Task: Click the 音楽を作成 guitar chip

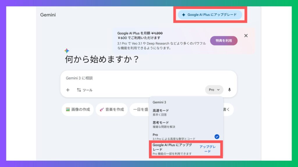Action: (111, 110)
